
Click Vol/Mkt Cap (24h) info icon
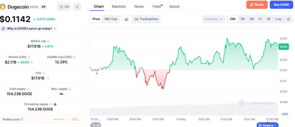(74, 57)
